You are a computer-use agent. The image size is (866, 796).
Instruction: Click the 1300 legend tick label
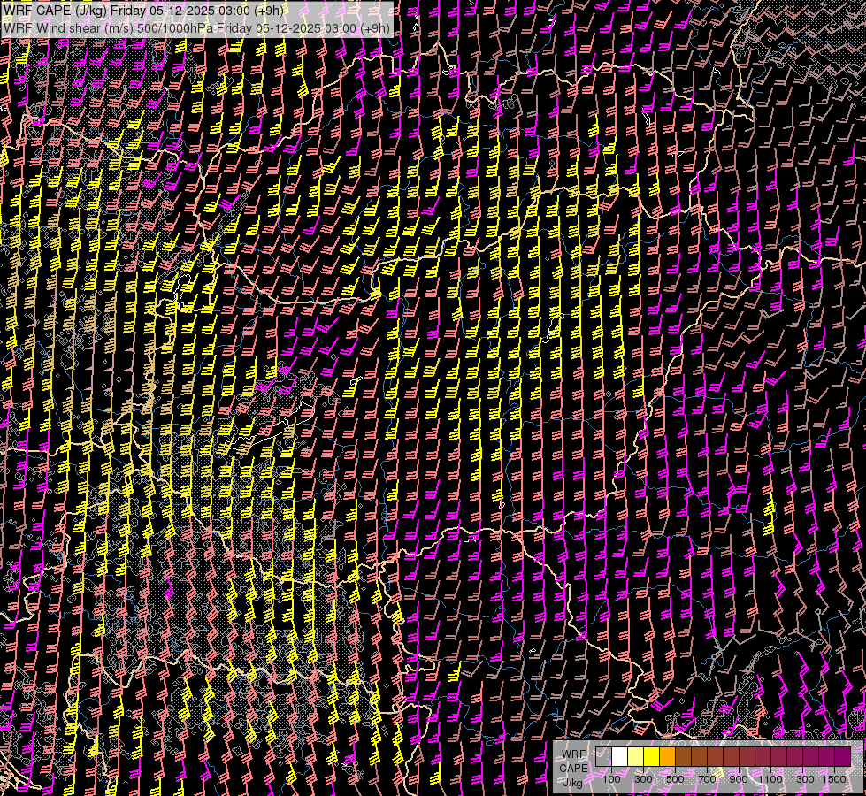click(x=802, y=779)
